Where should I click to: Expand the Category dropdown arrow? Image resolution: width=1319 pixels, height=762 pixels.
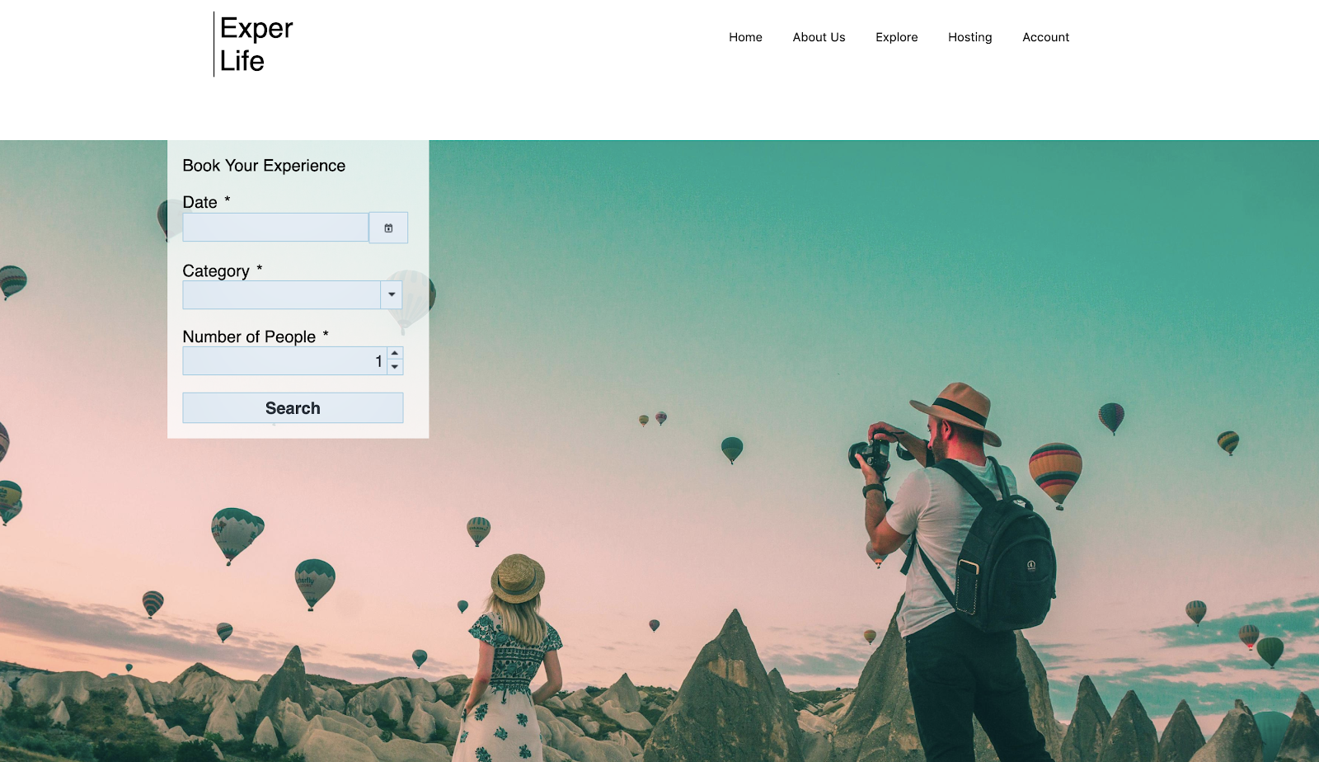click(x=392, y=294)
